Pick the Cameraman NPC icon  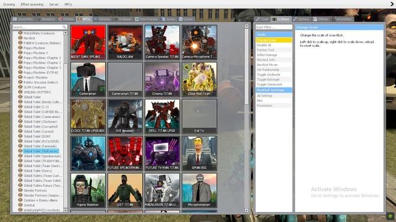click(88, 80)
